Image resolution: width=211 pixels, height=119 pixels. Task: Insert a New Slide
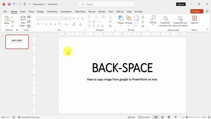pos(23,21)
